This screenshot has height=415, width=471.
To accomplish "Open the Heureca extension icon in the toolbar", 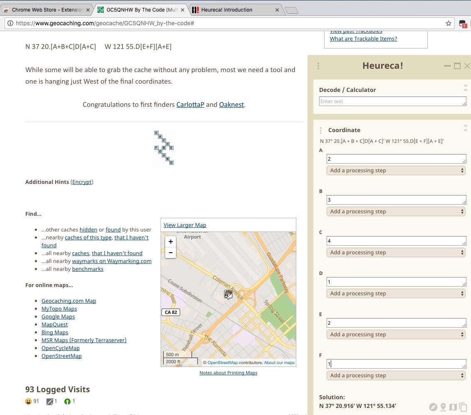I will tap(463, 24).
